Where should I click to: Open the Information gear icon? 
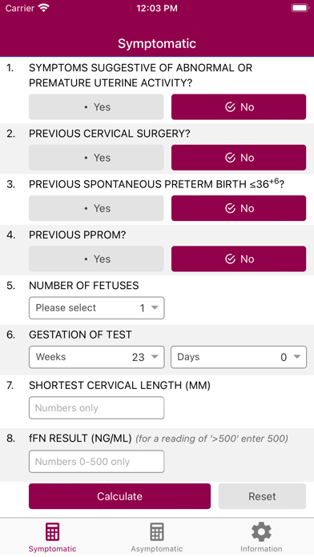(261, 531)
